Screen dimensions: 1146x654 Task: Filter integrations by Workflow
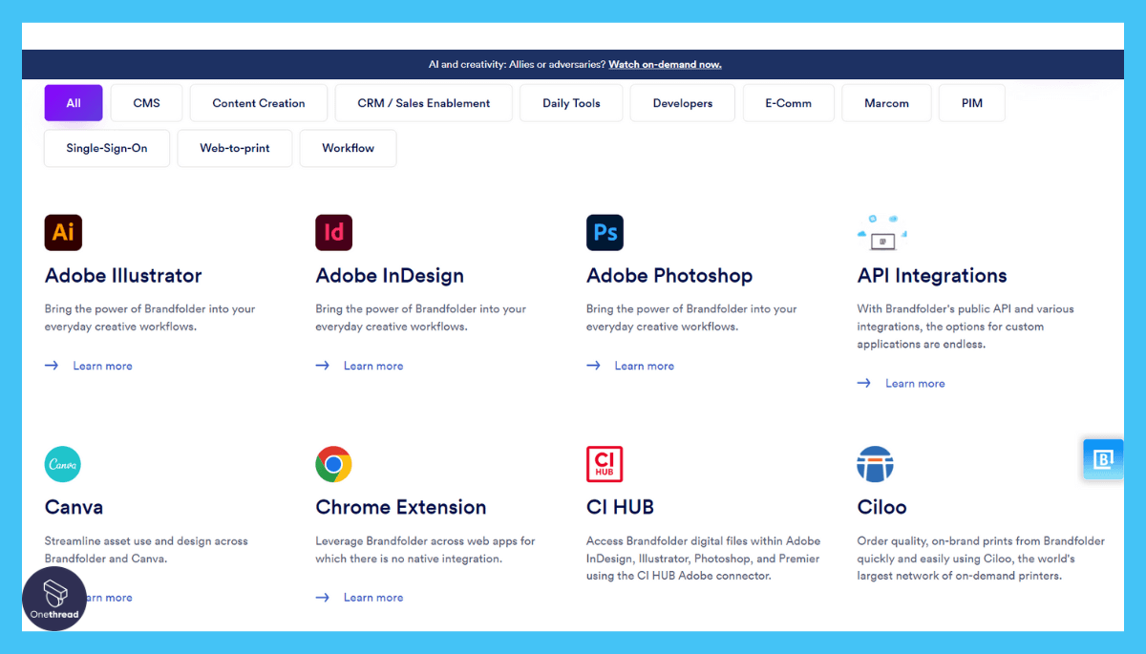348,148
